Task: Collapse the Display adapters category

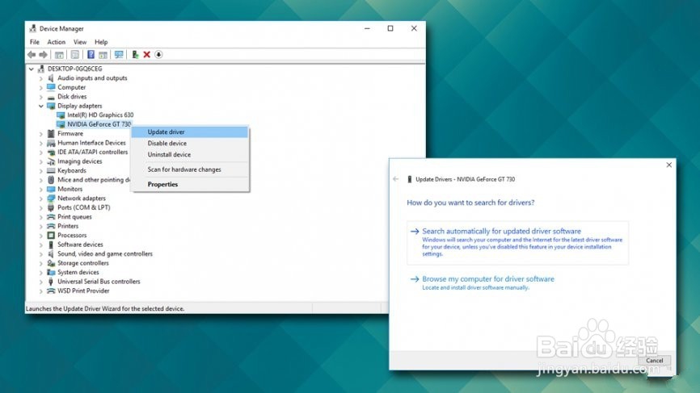Action: [x=41, y=106]
